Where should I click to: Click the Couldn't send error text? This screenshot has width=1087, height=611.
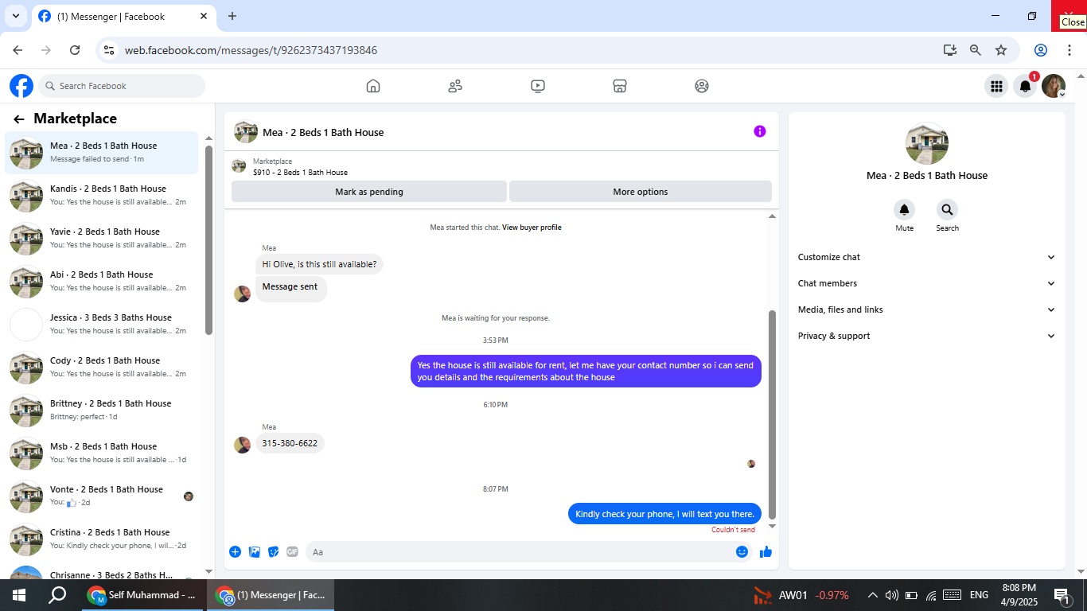pyautogui.click(x=734, y=530)
